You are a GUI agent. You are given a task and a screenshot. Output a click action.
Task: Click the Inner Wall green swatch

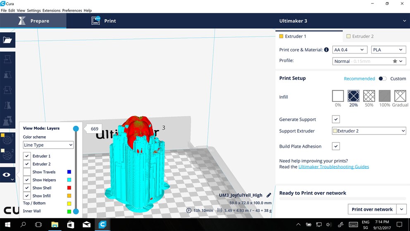click(x=69, y=212)
